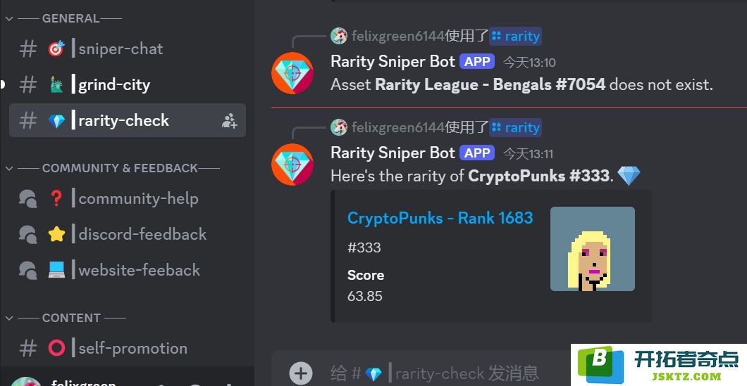This screenshot has width=747, height=386.
Task: Click the hash icon beside sniper-chat
Action: [27, 49]
